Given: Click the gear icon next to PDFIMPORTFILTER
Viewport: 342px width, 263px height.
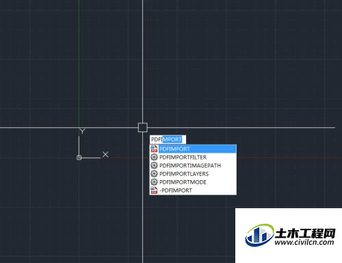Looking at the screenshot, I should pos(155,157).
